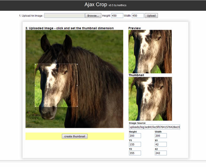Click the Upload button
The width and height of the screenshot is (206, 167).
(x=151, y=15)
